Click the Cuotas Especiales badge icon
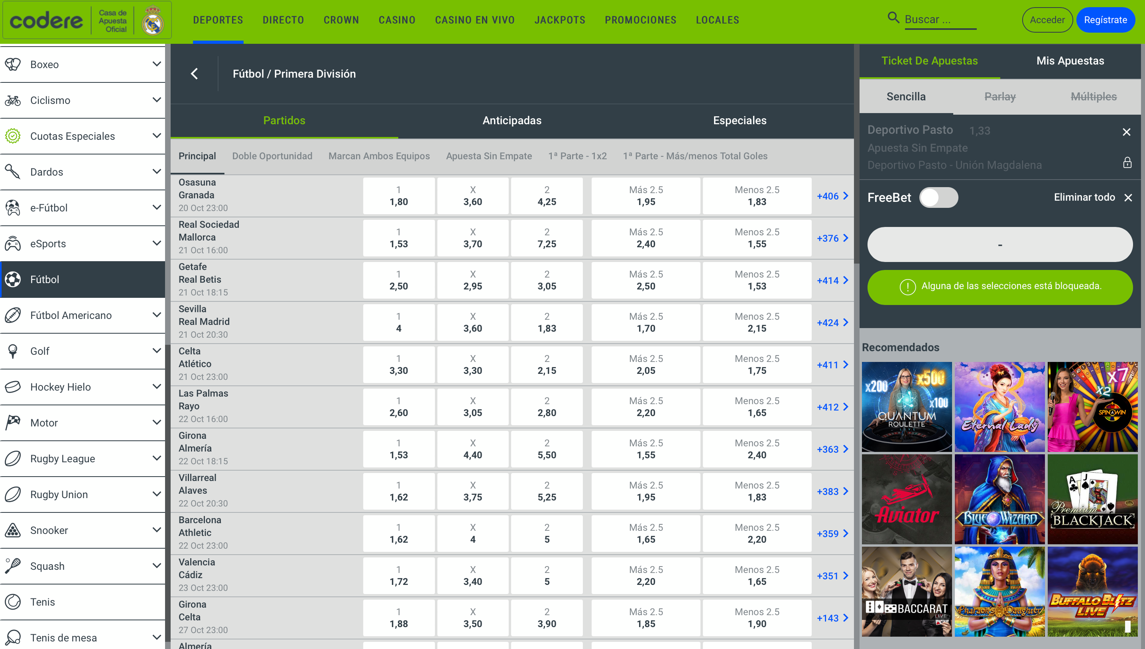Screen dimensions: 1145x649 point(13,136)
